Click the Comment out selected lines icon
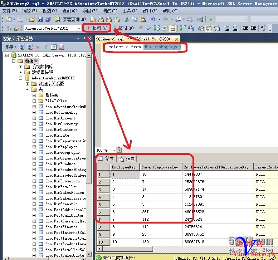This screenshot has height=260, width=278. pyautogui.click(x=227, y=28)
